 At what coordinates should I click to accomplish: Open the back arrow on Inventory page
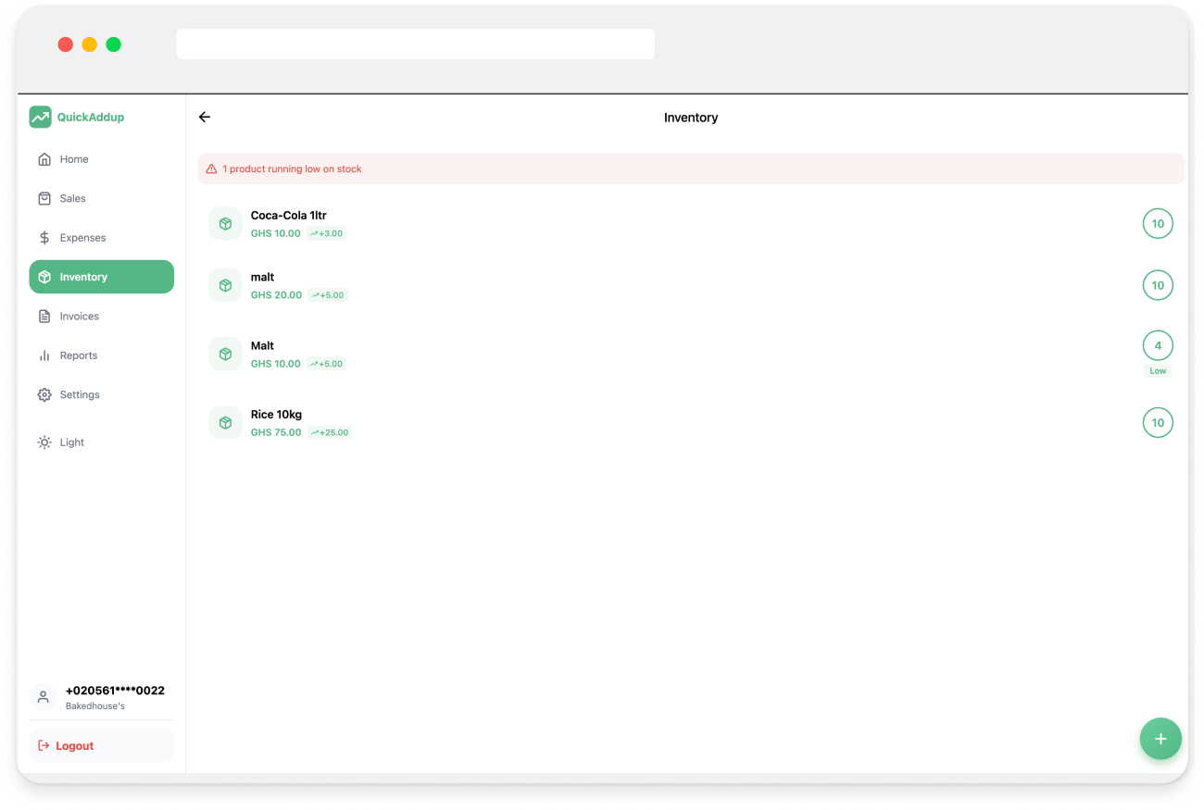pyautogui.click(x=204, y=117)
